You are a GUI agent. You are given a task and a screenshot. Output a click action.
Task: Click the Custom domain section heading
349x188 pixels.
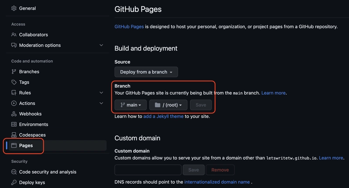137,138
